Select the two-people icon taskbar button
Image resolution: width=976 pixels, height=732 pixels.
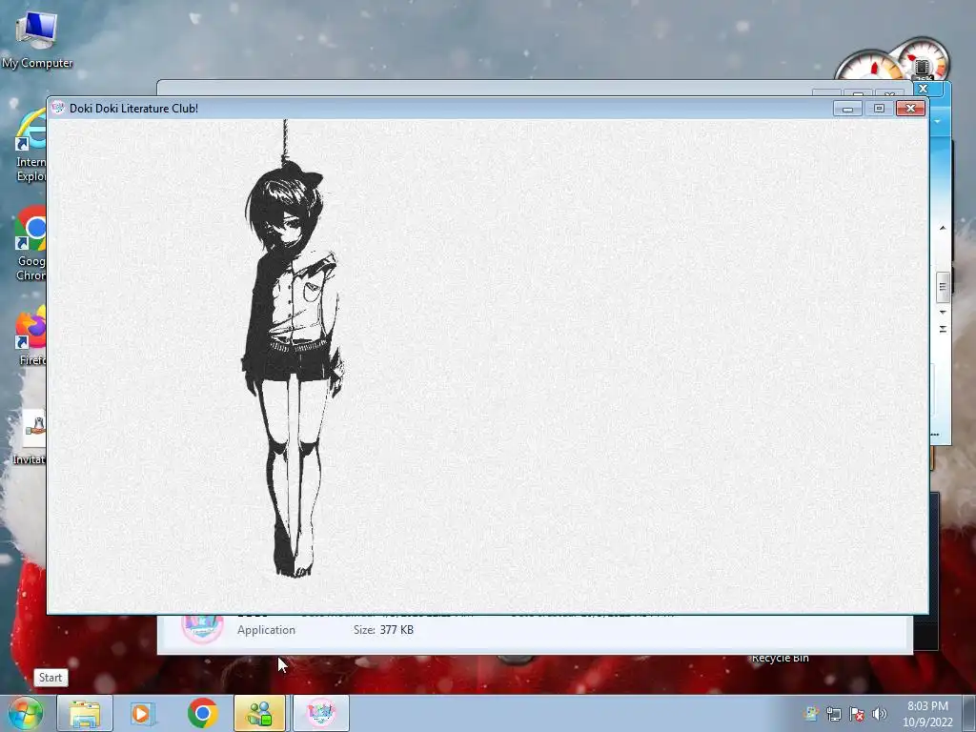[259, 713]
